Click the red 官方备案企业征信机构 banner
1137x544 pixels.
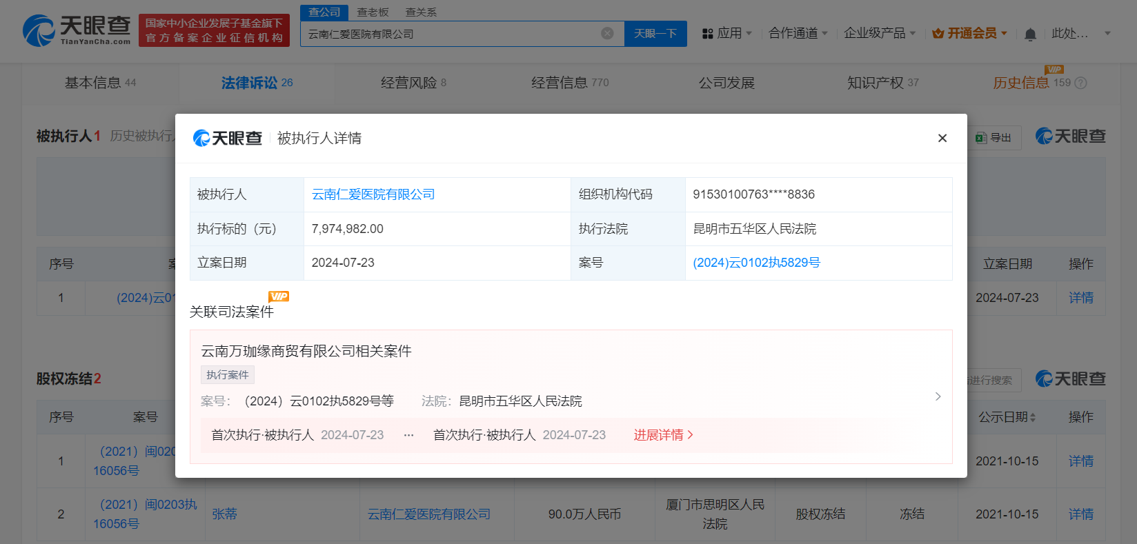(x=214, y=30)
